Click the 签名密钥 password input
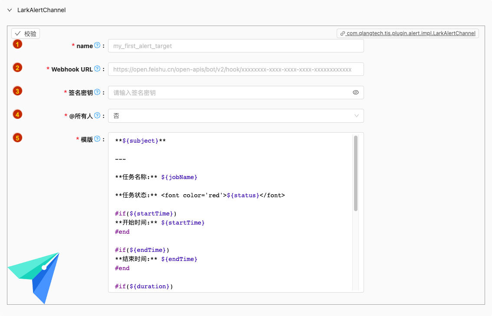 [230, 93]
